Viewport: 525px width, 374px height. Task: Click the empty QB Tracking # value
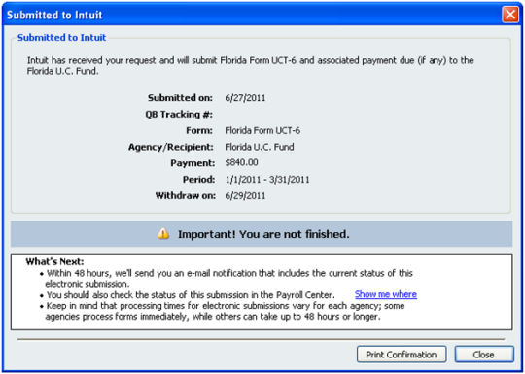[245, 115]
